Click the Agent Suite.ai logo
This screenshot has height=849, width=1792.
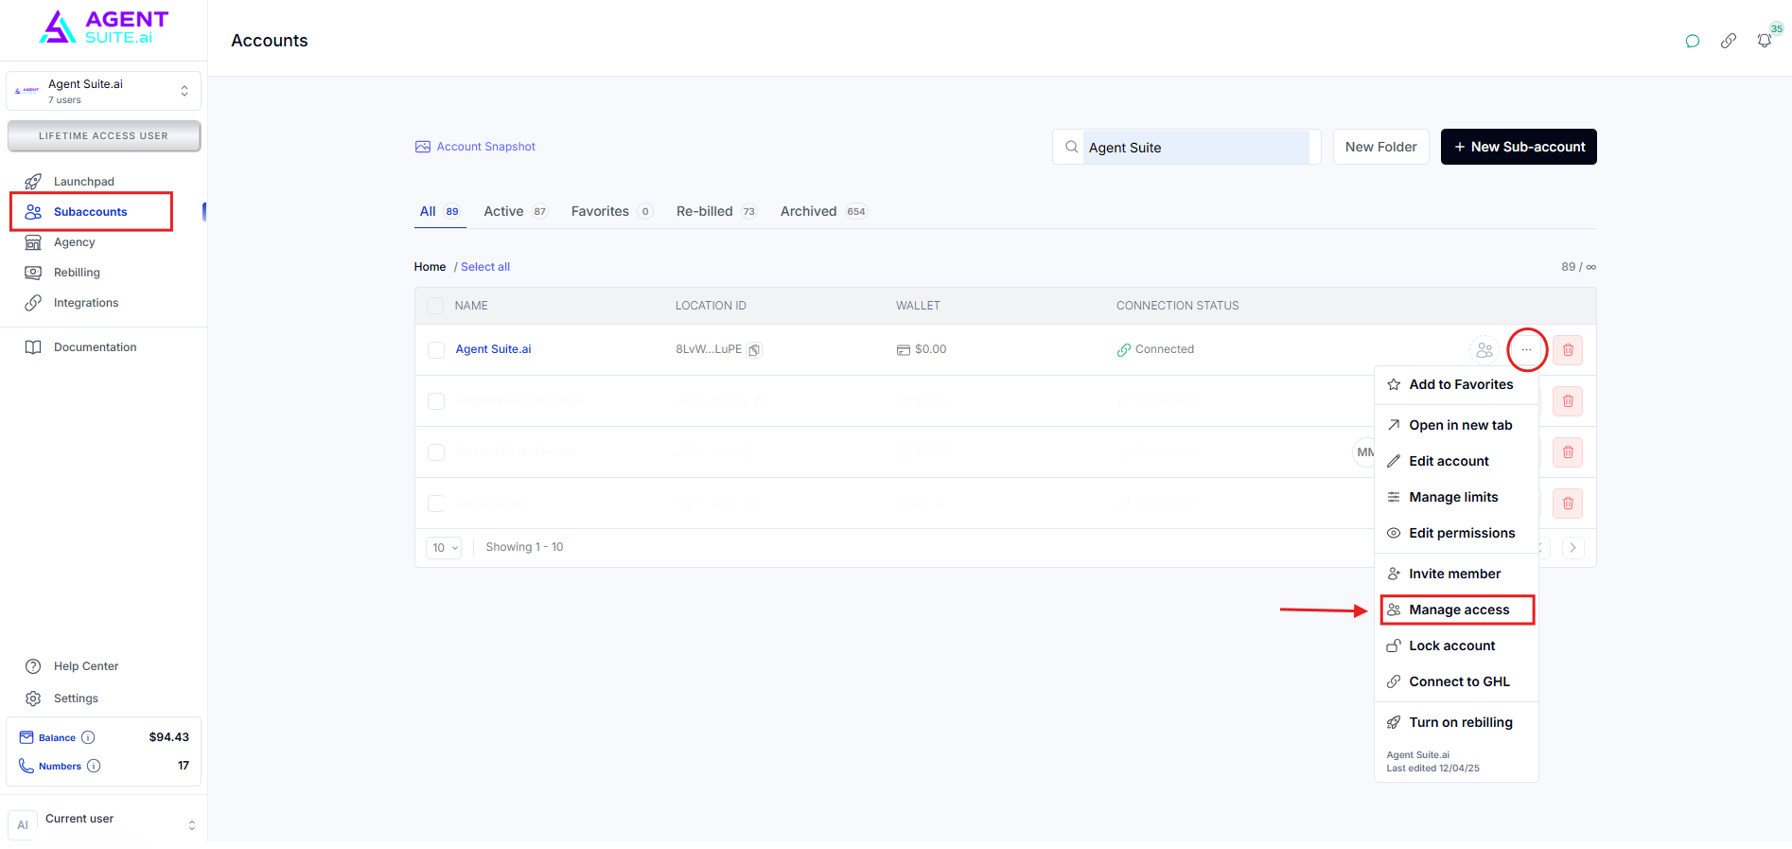point(104,27)
